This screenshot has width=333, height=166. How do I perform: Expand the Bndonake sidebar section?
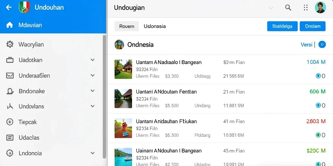point(93,91)
